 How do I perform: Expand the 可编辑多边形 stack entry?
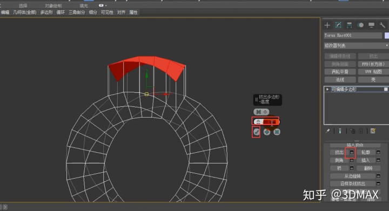327,89
